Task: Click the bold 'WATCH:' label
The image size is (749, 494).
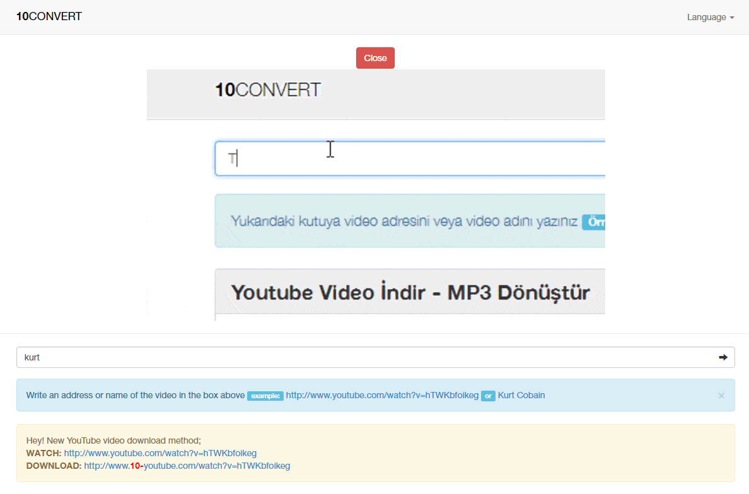Action: tap(44, 453)
